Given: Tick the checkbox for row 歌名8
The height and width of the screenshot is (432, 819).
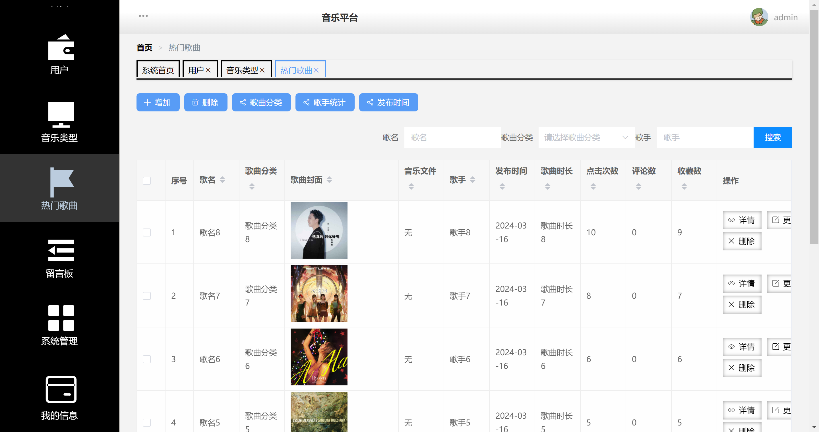Looking at the screenshot, I should 146,232.
